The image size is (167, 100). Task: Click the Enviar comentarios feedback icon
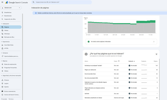[x=2, y=91]
